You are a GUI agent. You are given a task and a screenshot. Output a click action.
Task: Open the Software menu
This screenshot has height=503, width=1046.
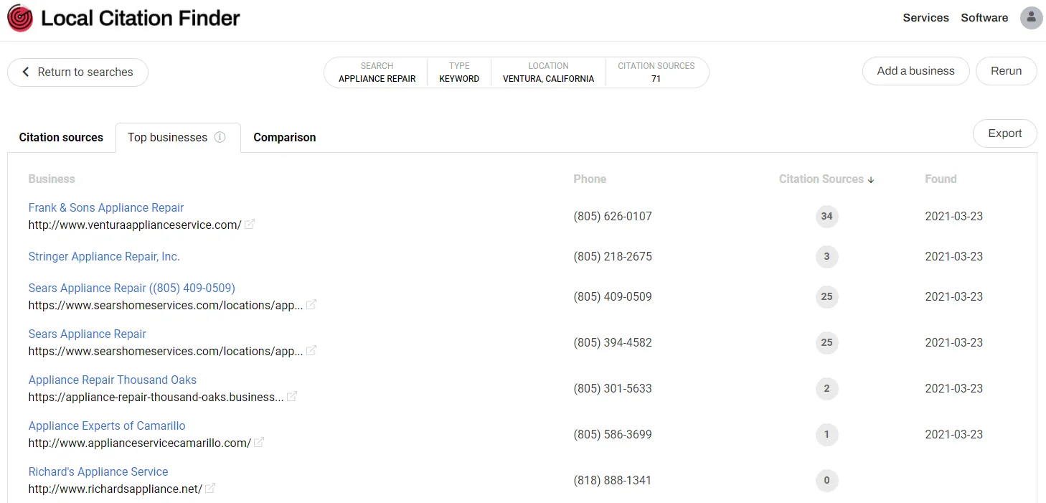tap(984, 18)
